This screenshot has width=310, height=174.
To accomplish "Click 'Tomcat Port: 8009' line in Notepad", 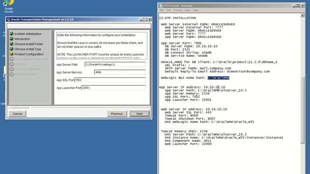I will 181,116.
